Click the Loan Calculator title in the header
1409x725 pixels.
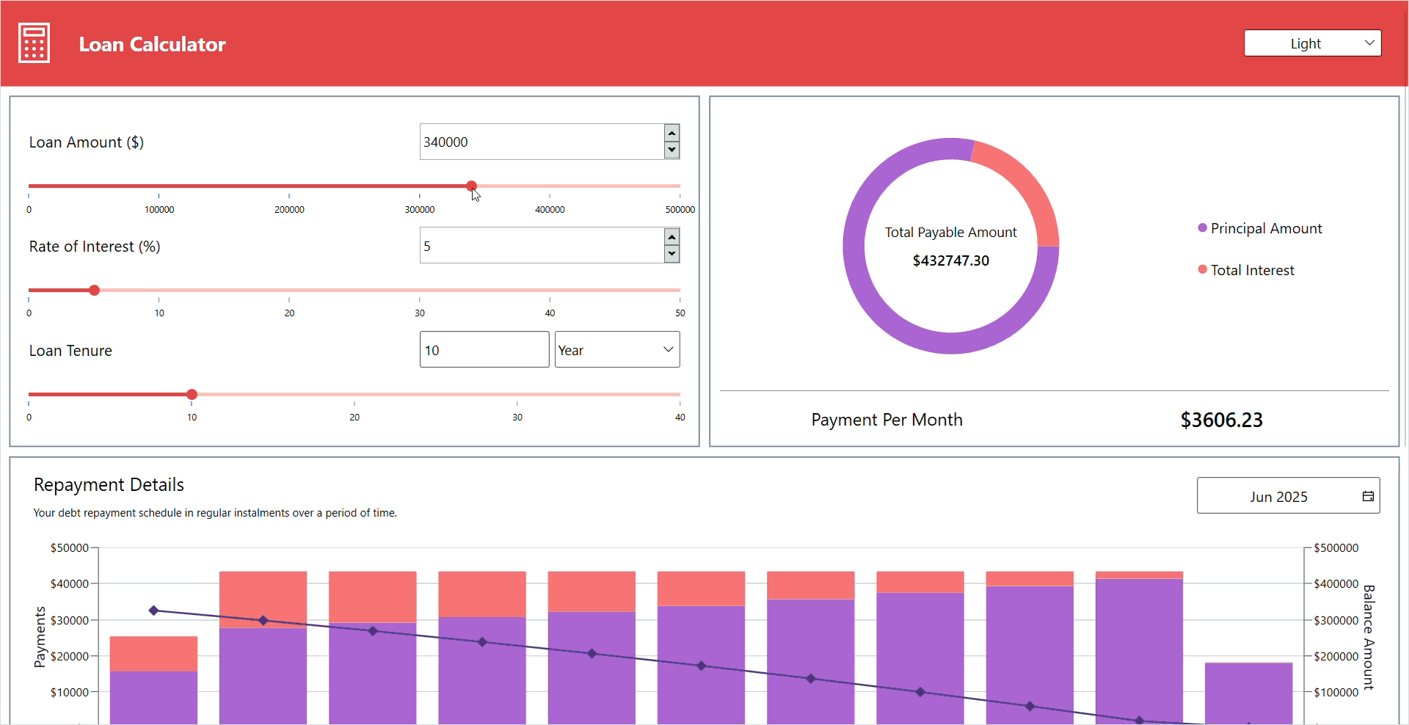click(152, 44)
